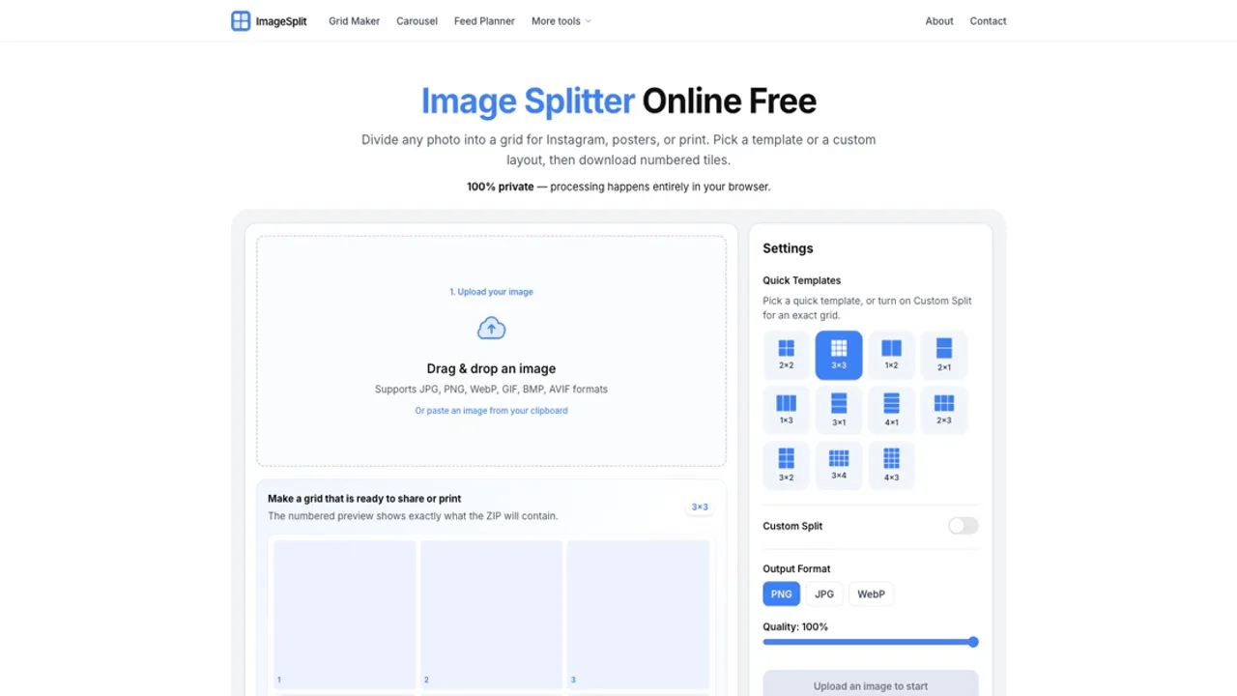Pick the 1×3 column template
The height and width of the screenshot is (696, 1237).
tap(787, 410)
